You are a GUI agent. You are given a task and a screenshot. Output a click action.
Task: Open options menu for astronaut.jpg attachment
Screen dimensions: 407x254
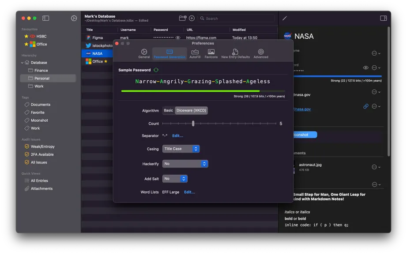pos(376,167)
